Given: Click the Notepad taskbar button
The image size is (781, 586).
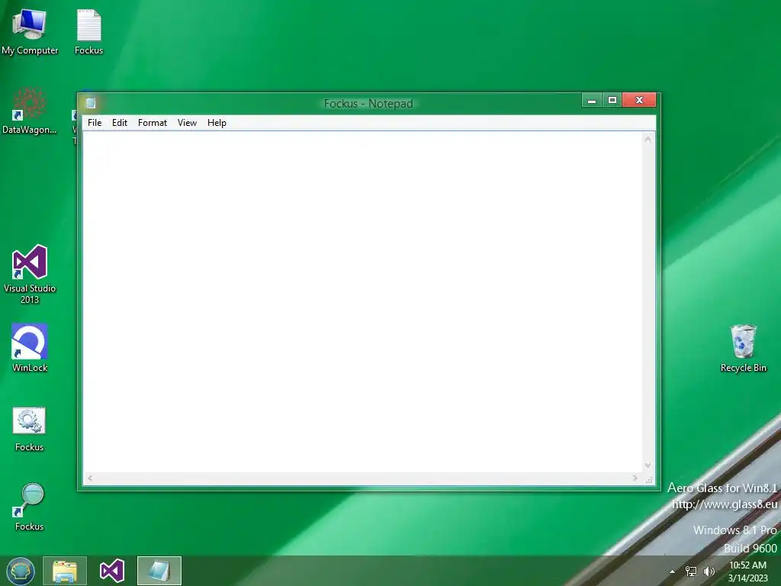Looking at the screenshot, I should [x=159, y=571].
